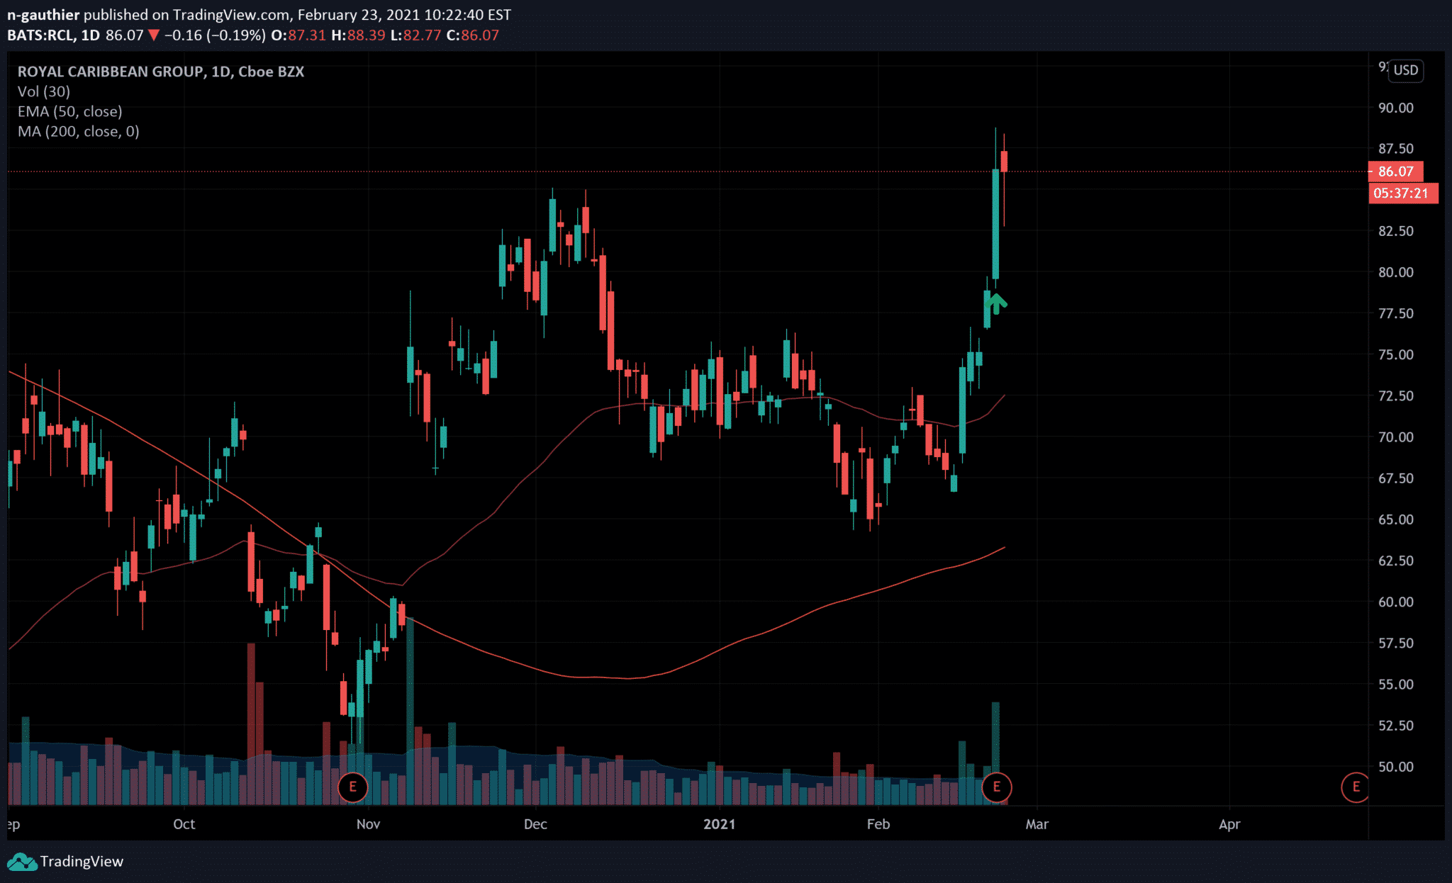
Task: Click the Nov label on time axis
Action: pos(368,824)
